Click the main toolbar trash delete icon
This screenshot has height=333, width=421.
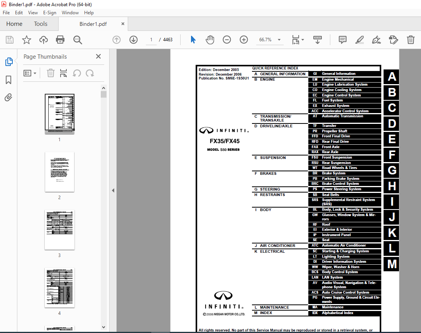[x=411, y=40]
